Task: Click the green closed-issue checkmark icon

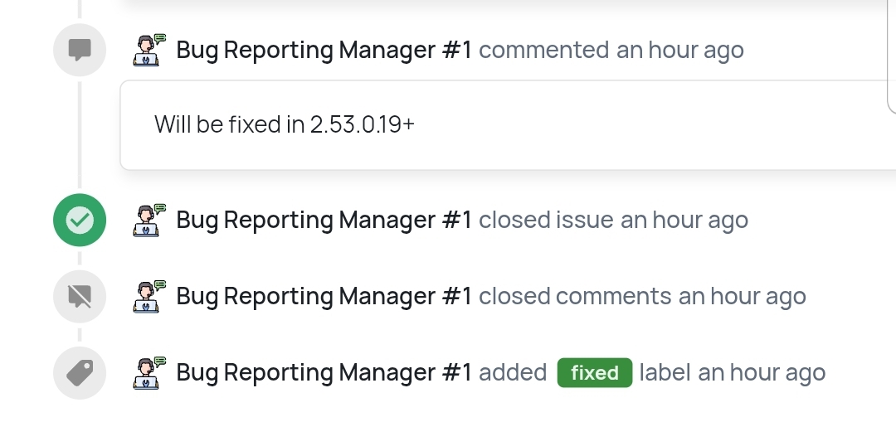Action: coord(80,220)
